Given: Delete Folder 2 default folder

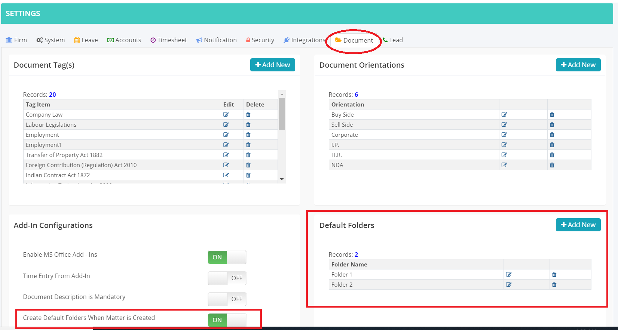Looking at the screenshot, I should 554,284.
